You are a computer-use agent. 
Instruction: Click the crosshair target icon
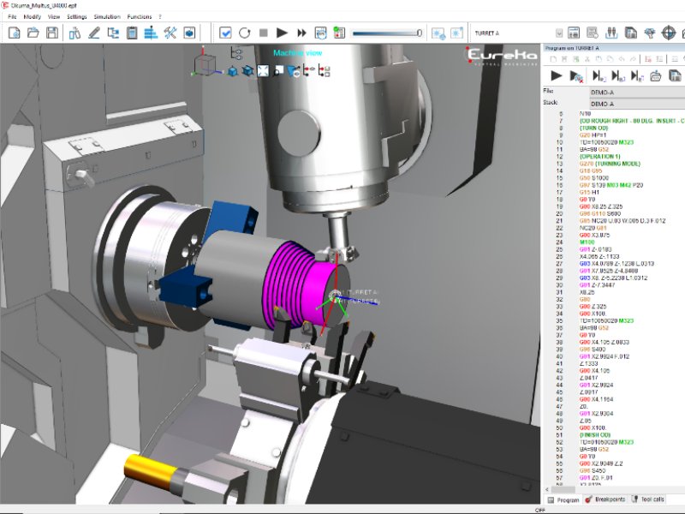pos(669,33)
